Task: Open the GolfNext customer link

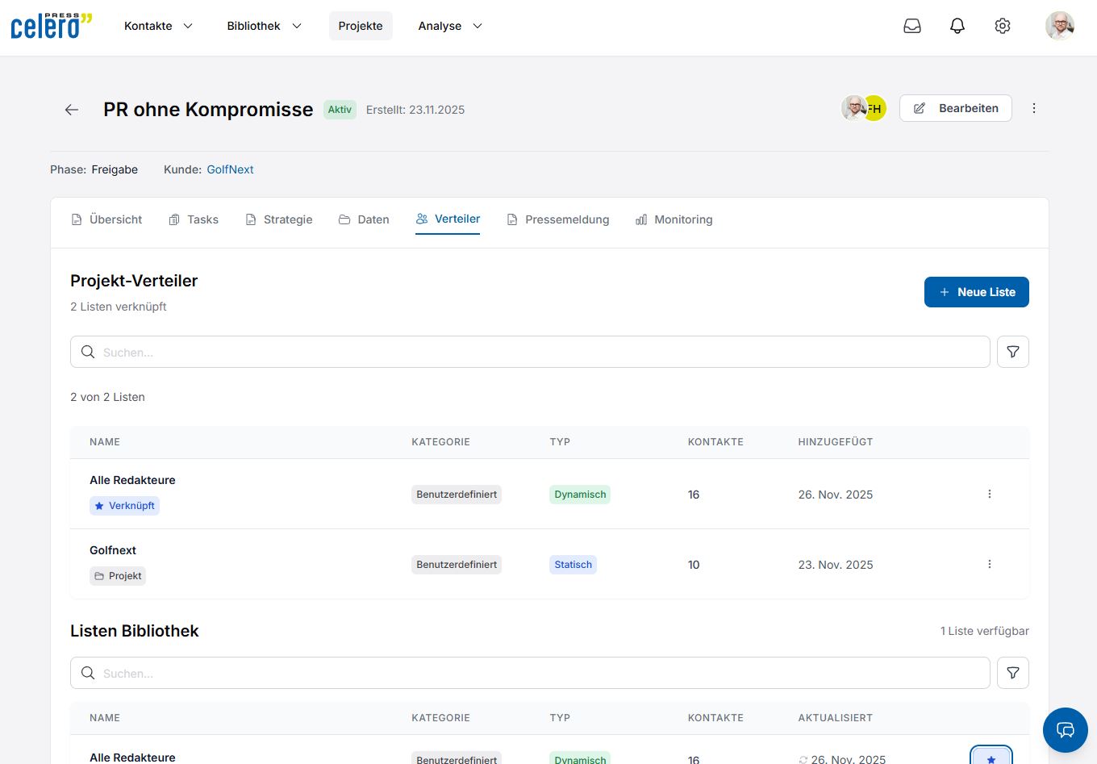Action: 230,169
